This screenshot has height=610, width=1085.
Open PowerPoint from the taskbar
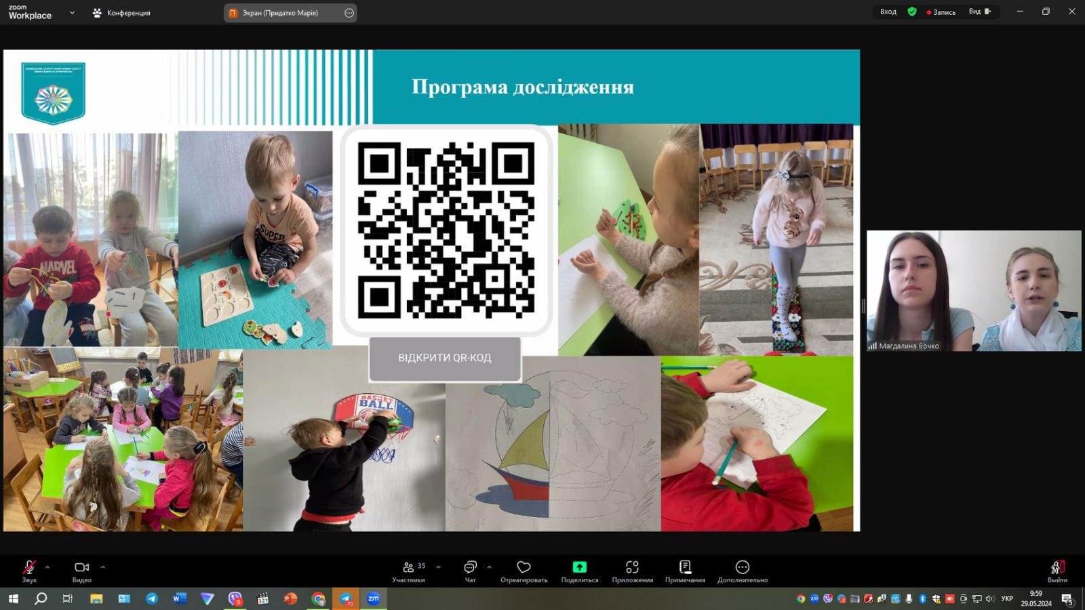[290, 598]
